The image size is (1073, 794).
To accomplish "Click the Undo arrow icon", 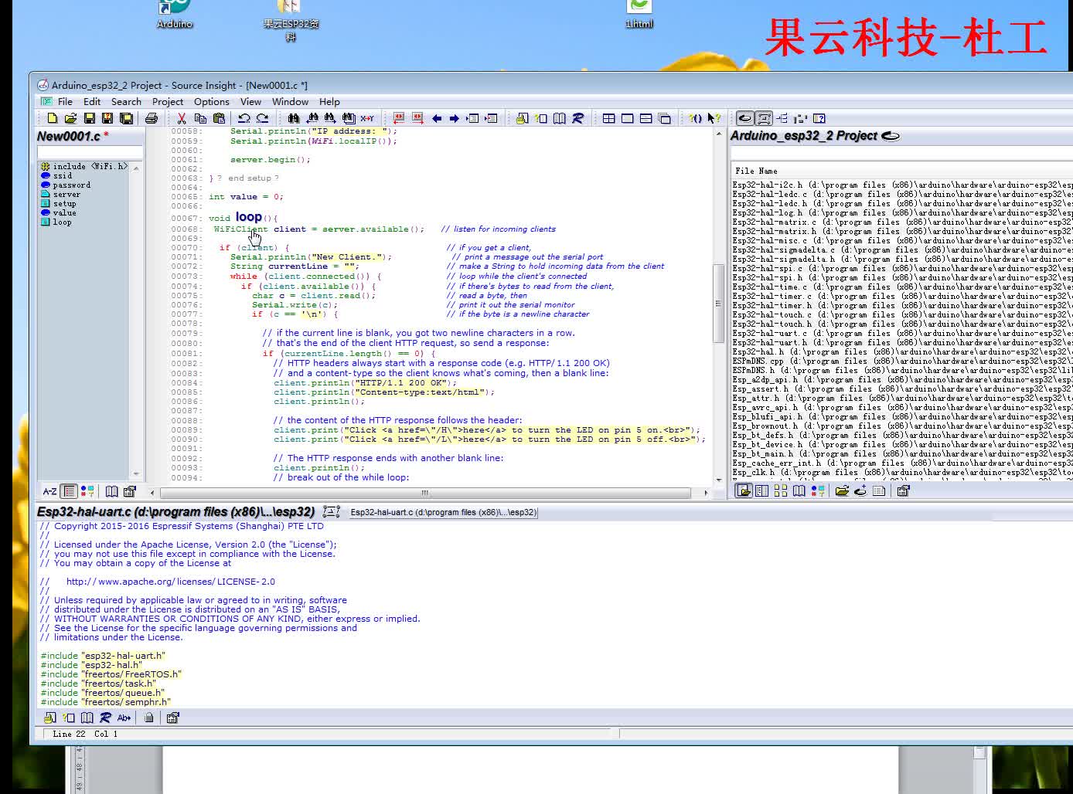I will (x=244, y=118).
